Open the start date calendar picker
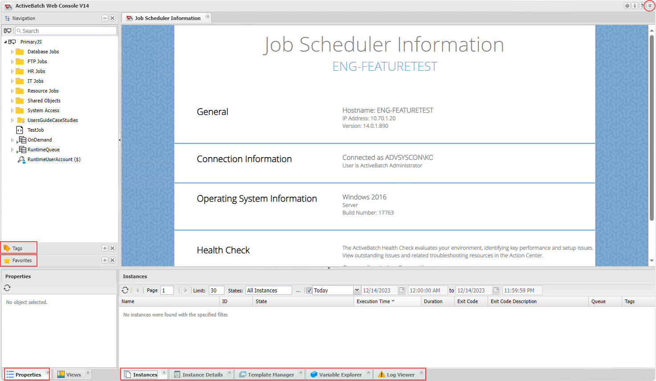 [402, 290]
